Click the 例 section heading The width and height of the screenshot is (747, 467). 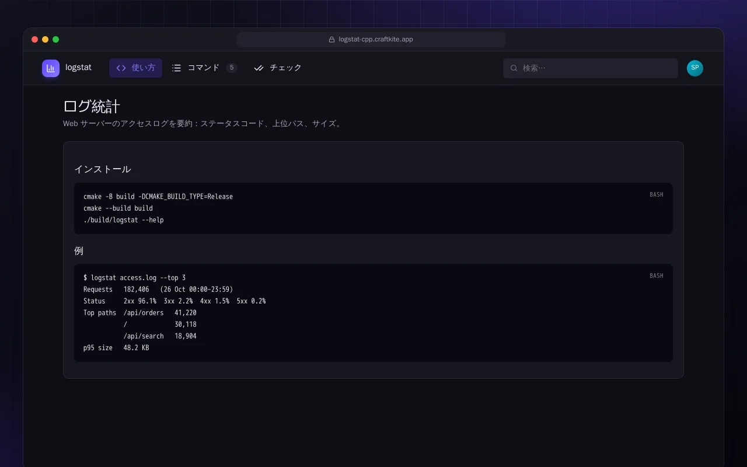(x=79, y=251)
